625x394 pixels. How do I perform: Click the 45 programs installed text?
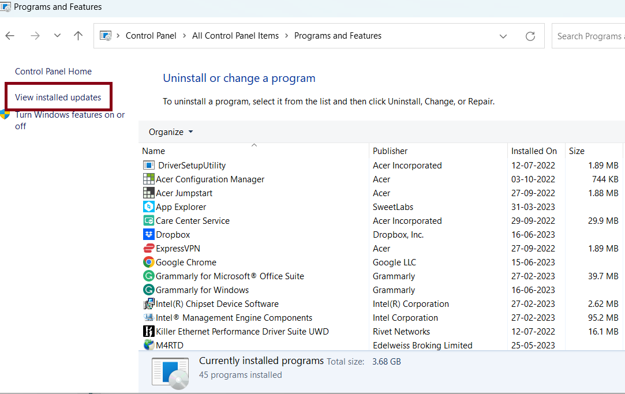[x=240, y=375]
